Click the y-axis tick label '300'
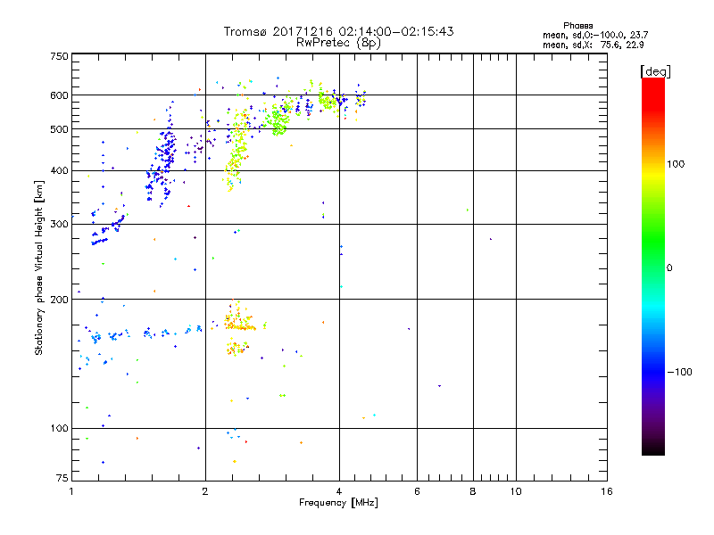Viewport: 714px width, 535px height. click(x=59, y=225)
